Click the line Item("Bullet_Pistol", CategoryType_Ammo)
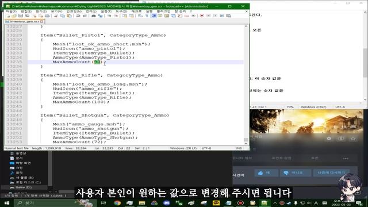The height and width of the screenshot is (207, 368). pos(103,35)
